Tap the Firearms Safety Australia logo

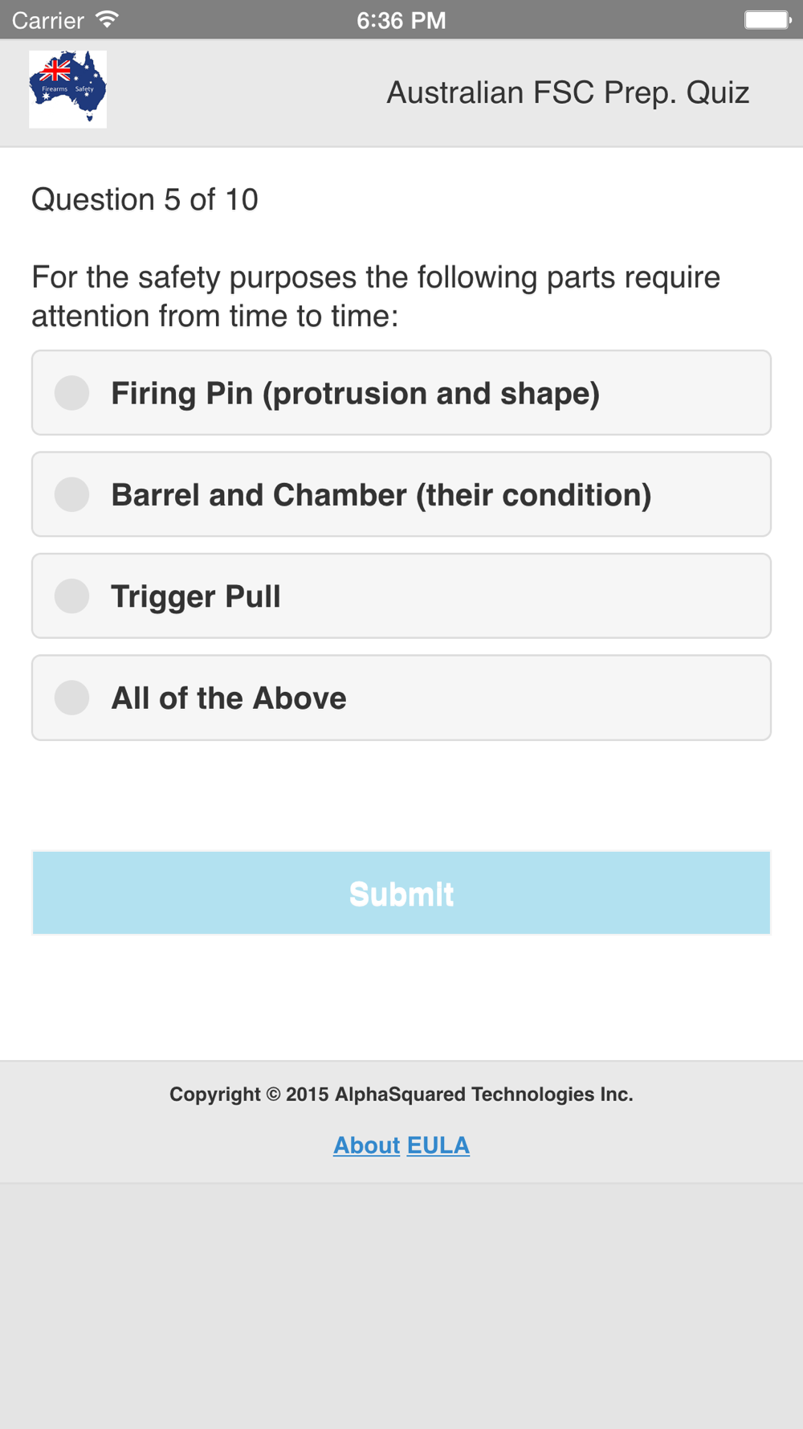coord(67,89)
